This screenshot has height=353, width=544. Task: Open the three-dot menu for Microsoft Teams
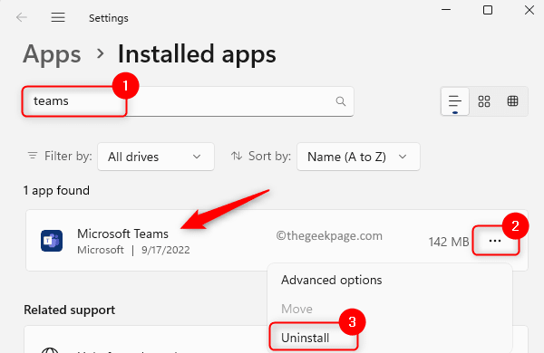[495, 241]
